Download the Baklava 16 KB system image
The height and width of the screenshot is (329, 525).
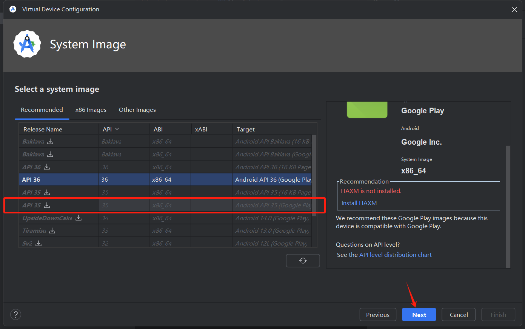point(50,141)
